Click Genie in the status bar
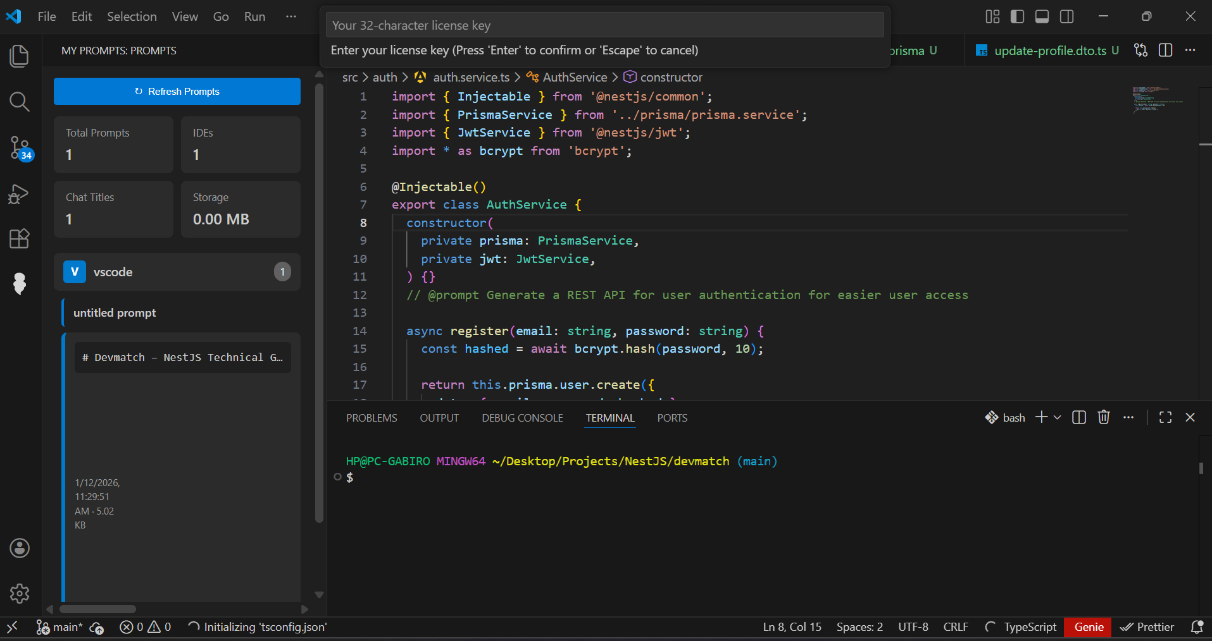Screen dimensions: 1212x641 coord(1087,627)
